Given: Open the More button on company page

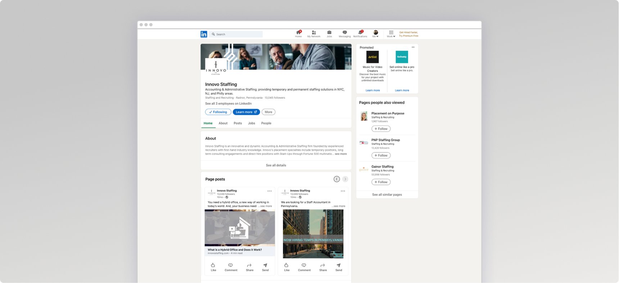Looking at the screenshot, I should click(x=268, y=112).
